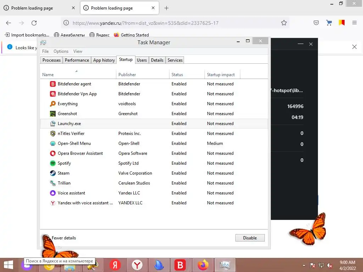Click the clock showing 9:00 AM

click(x=347, y=262)
